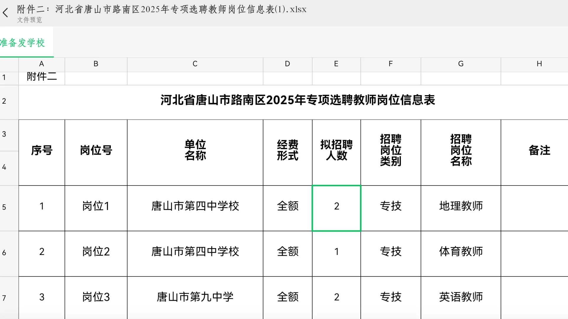568x319 pixels.
Task: Click 唐山市第四中学校 in the 岗位1 row
Action: point(195,208)
